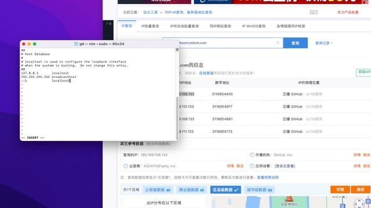Click the map preview area
Viewport: 371px width, 208px height.
tap(291, 202)
